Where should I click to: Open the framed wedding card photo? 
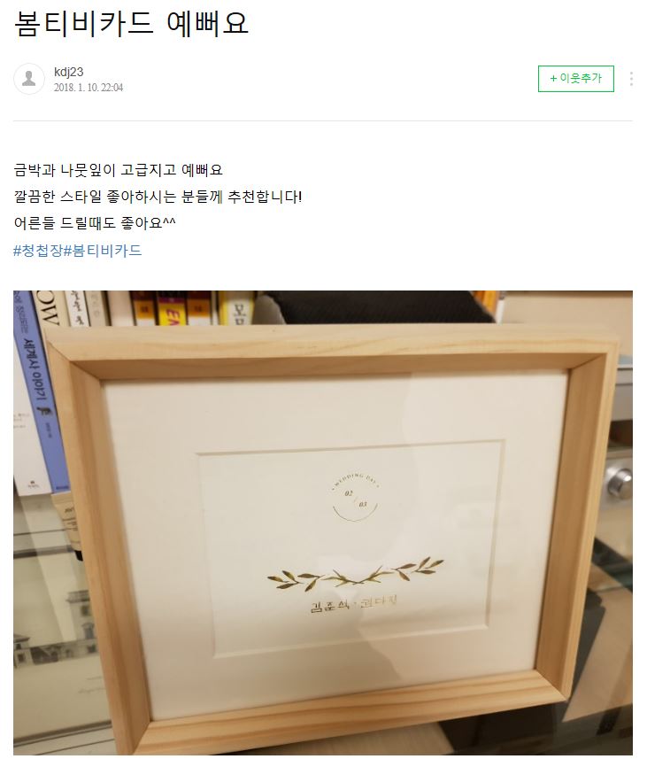(x=323, y=523)
